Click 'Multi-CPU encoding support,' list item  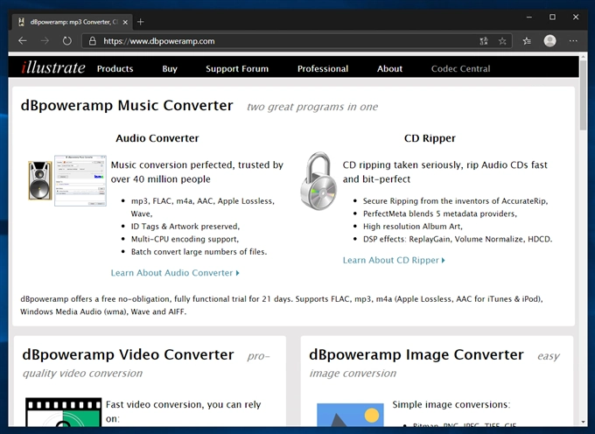pos(185,240)
